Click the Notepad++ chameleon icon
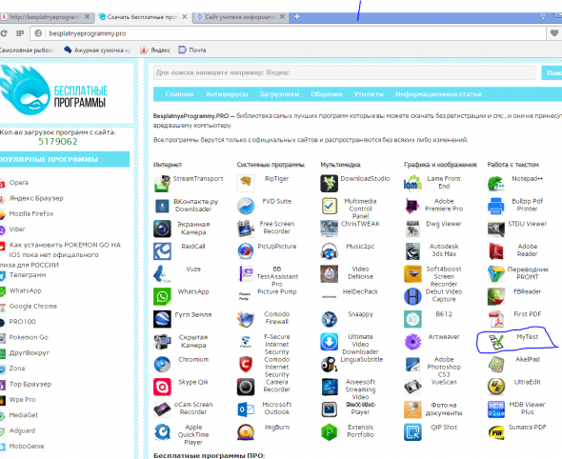 496,184
